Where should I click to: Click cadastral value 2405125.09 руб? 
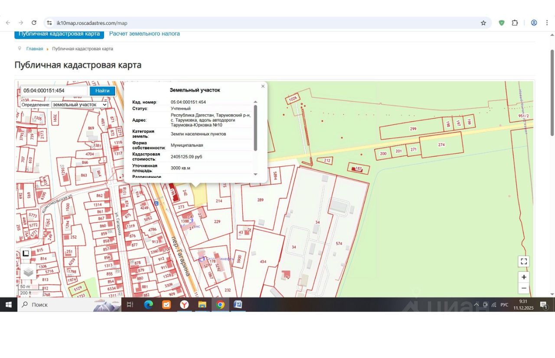[186, 157]
